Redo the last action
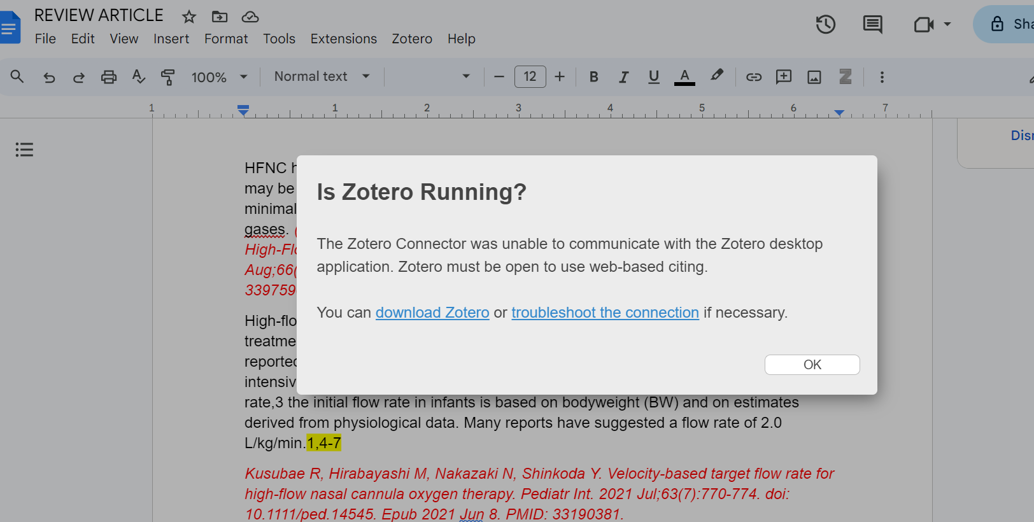 (x=79, y=77)
